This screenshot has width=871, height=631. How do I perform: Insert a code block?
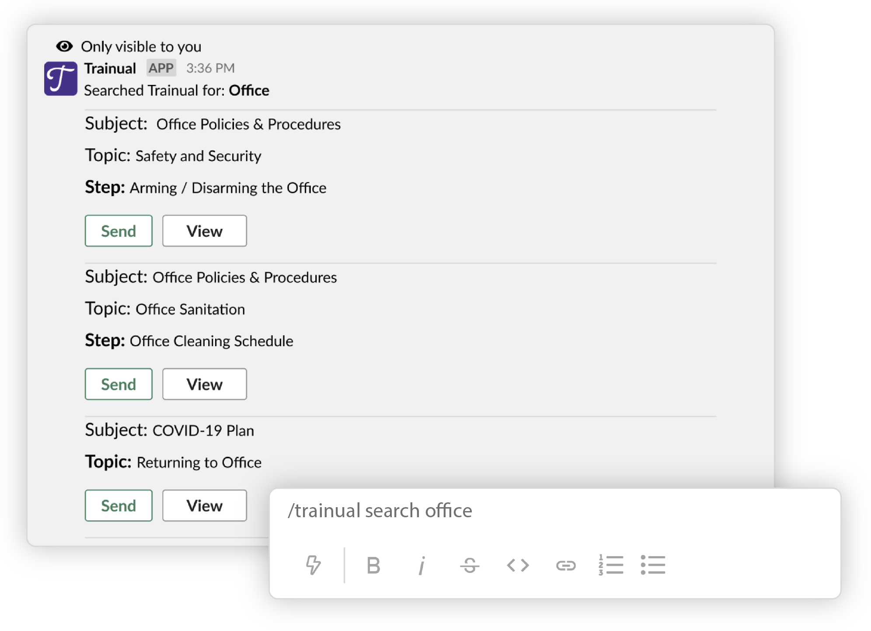pos(518,565)
